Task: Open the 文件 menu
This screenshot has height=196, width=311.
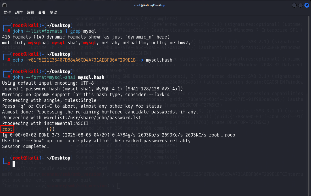Action: pyautogui.click(x=7, y=13)
